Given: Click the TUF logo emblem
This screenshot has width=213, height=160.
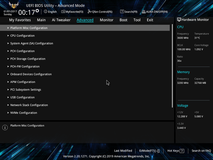Looking at the screenshot, I should pyautogui.click(x=14, y=5).
